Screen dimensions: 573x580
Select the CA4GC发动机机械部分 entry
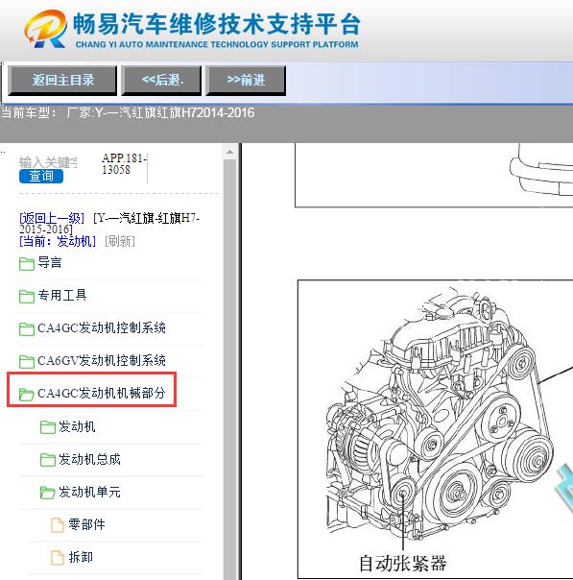(x=102, y=393)
